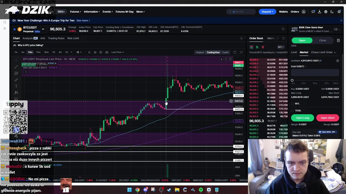The width and height of the screenshot is (346, 194).
Task: Select the text annotation tool
Action: pos(16,86)
